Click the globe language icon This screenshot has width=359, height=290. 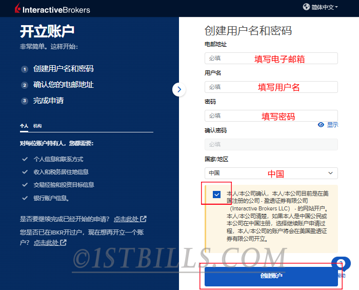click(307, 7)
